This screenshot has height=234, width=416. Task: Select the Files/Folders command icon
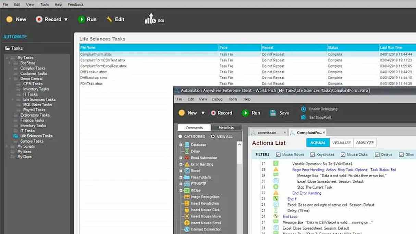pyautogui.click(x=187, y=177)
